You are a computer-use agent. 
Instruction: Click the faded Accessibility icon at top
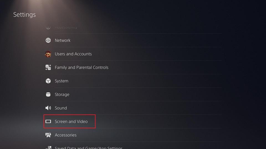pyautogui.click(x=48, y=27)
